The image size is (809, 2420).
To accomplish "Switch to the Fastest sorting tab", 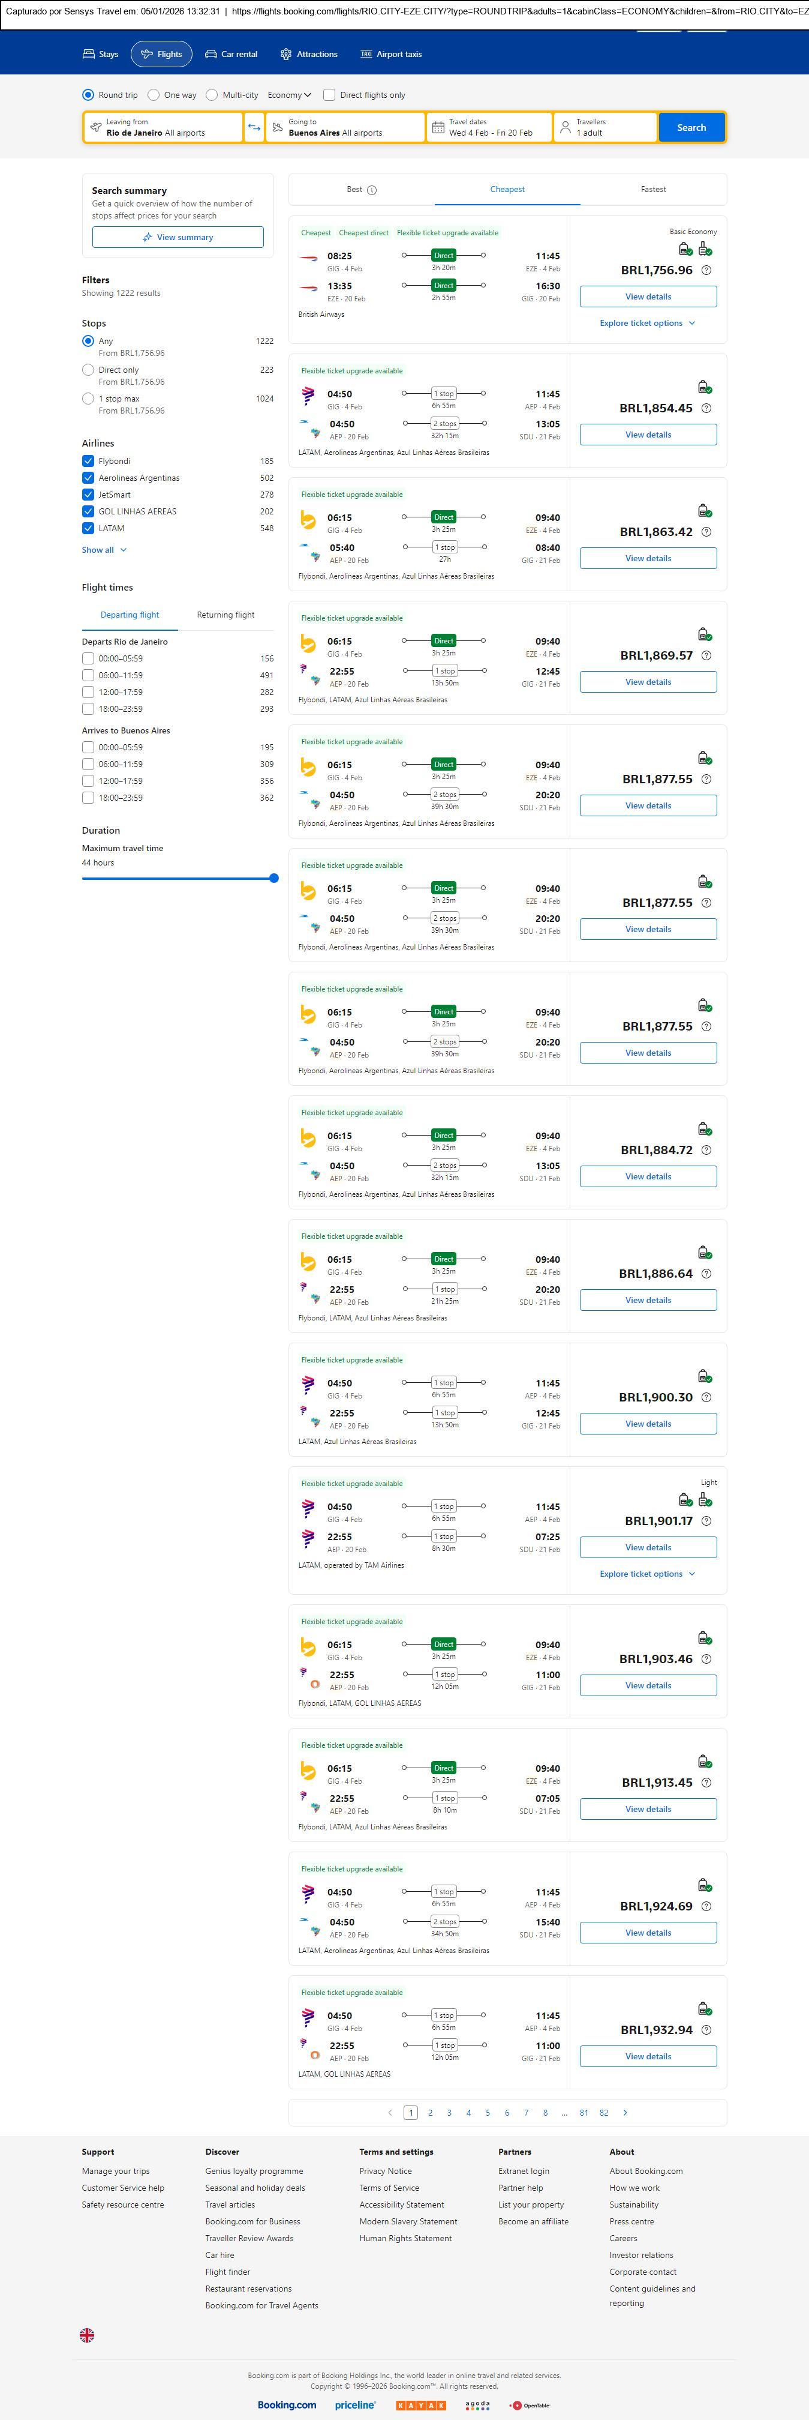I will [653, 190].
